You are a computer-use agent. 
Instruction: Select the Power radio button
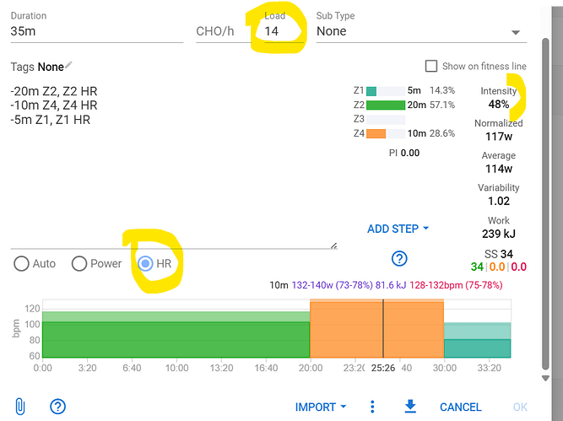coord(79,263)
